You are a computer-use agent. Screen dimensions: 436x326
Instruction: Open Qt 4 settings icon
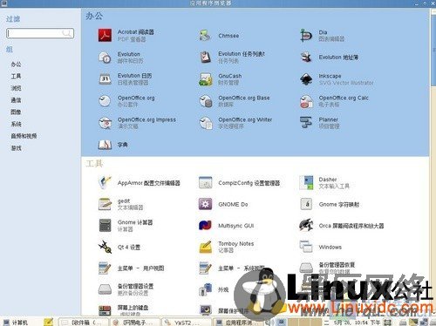coord(105,247)
